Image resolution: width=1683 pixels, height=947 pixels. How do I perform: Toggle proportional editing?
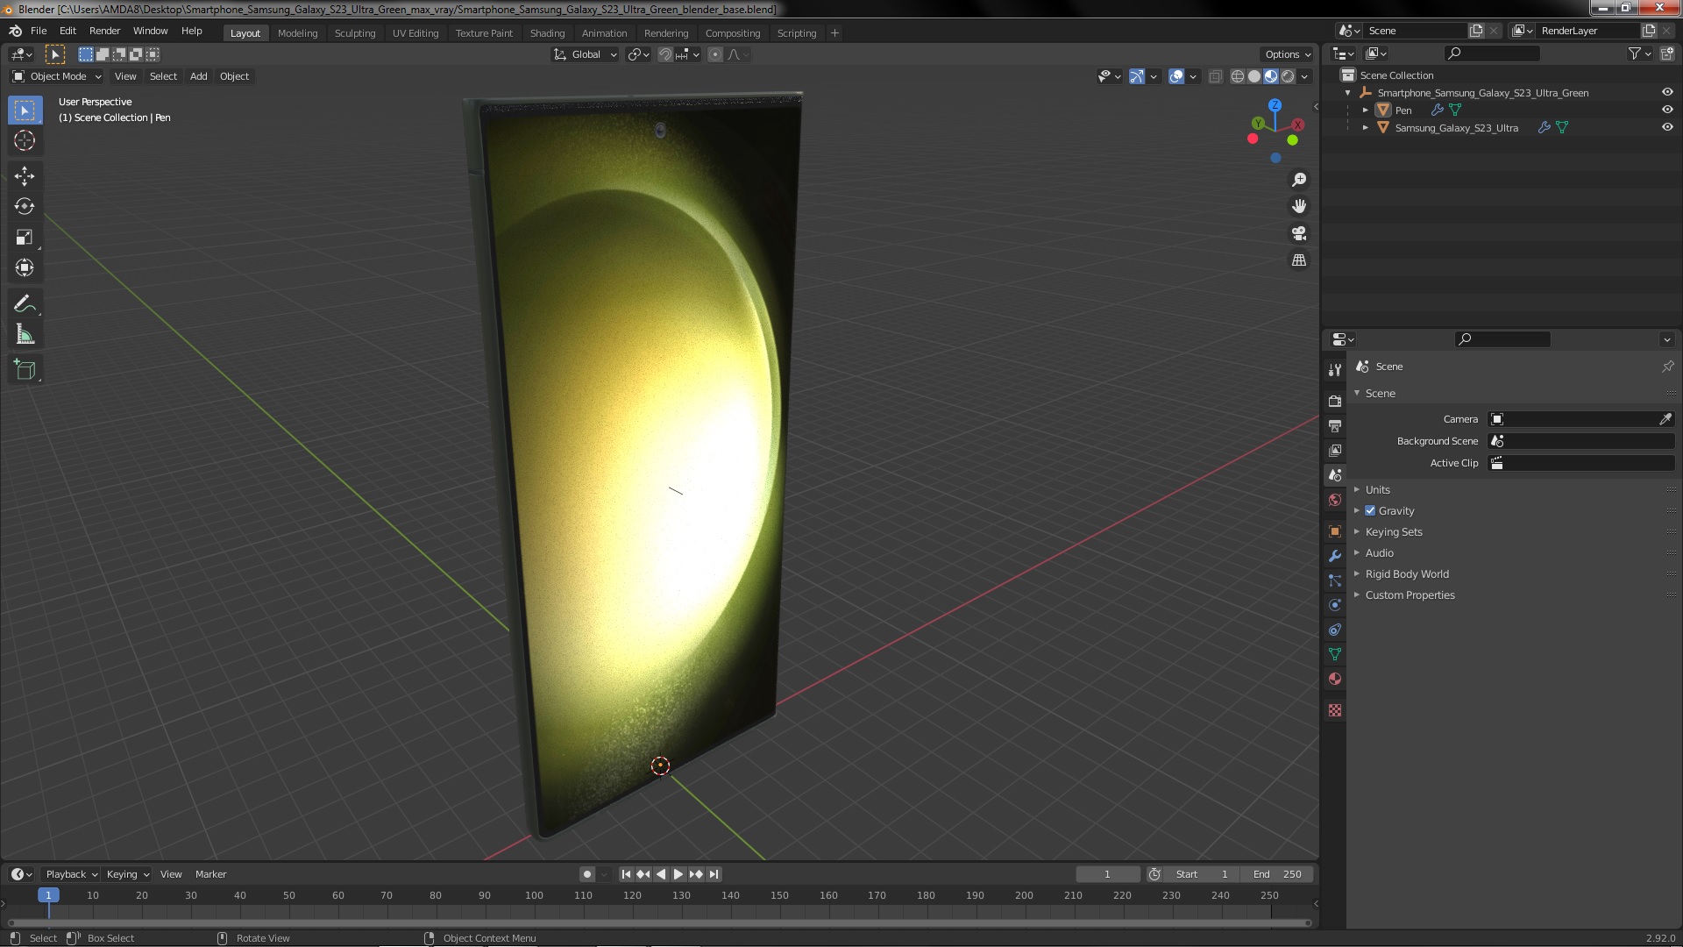tap(715, 54)
